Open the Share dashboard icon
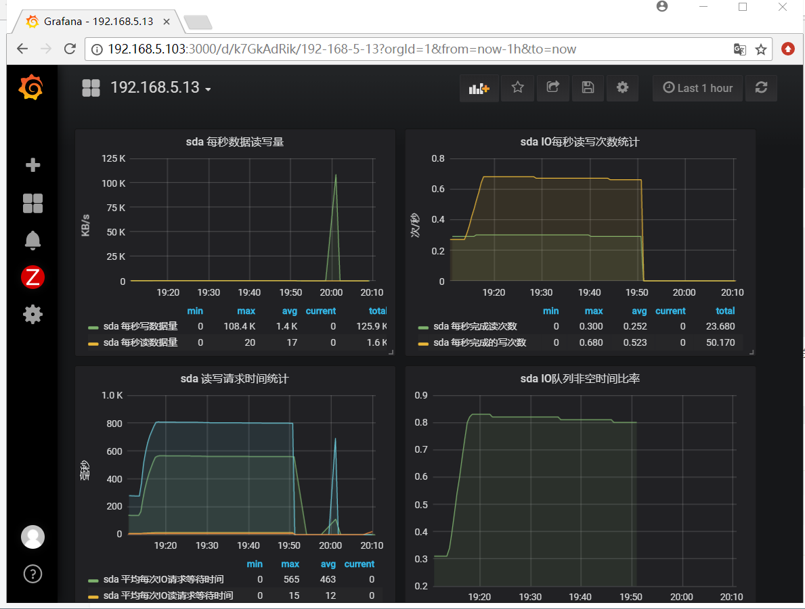 click(x=552, y=88)
